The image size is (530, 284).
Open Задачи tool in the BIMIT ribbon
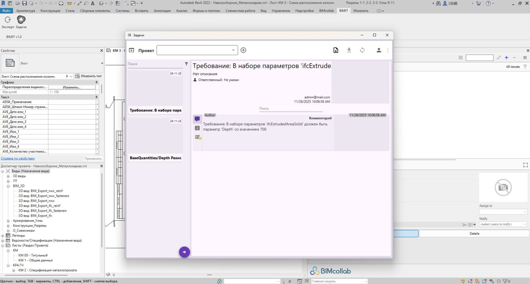[21, 20]
